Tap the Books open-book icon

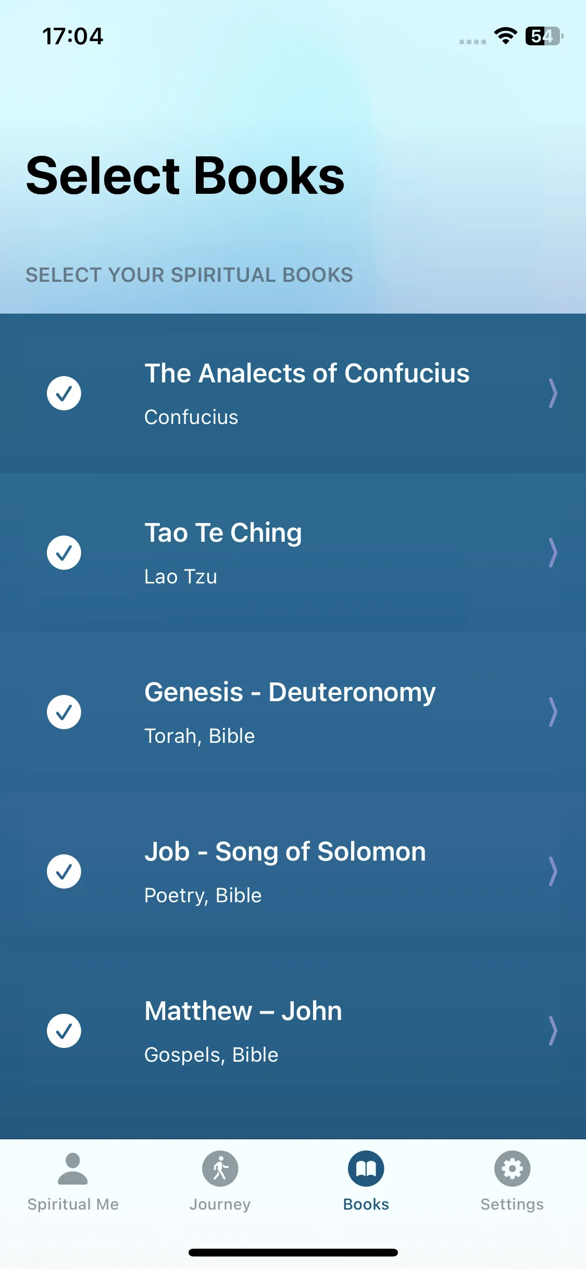366,1168
